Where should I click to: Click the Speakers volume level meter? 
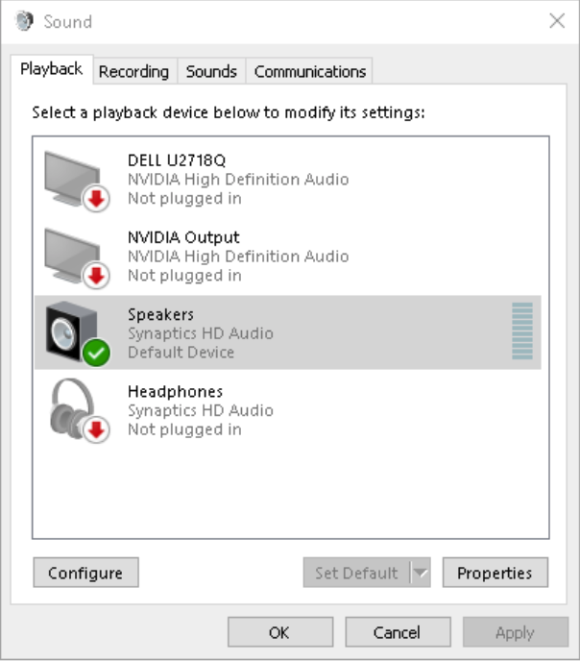(x=521, y=331)
